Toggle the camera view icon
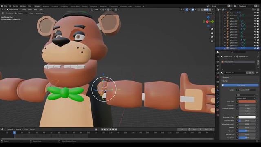The height and width of the screenshot is (147, 261). tap(212, 37)
